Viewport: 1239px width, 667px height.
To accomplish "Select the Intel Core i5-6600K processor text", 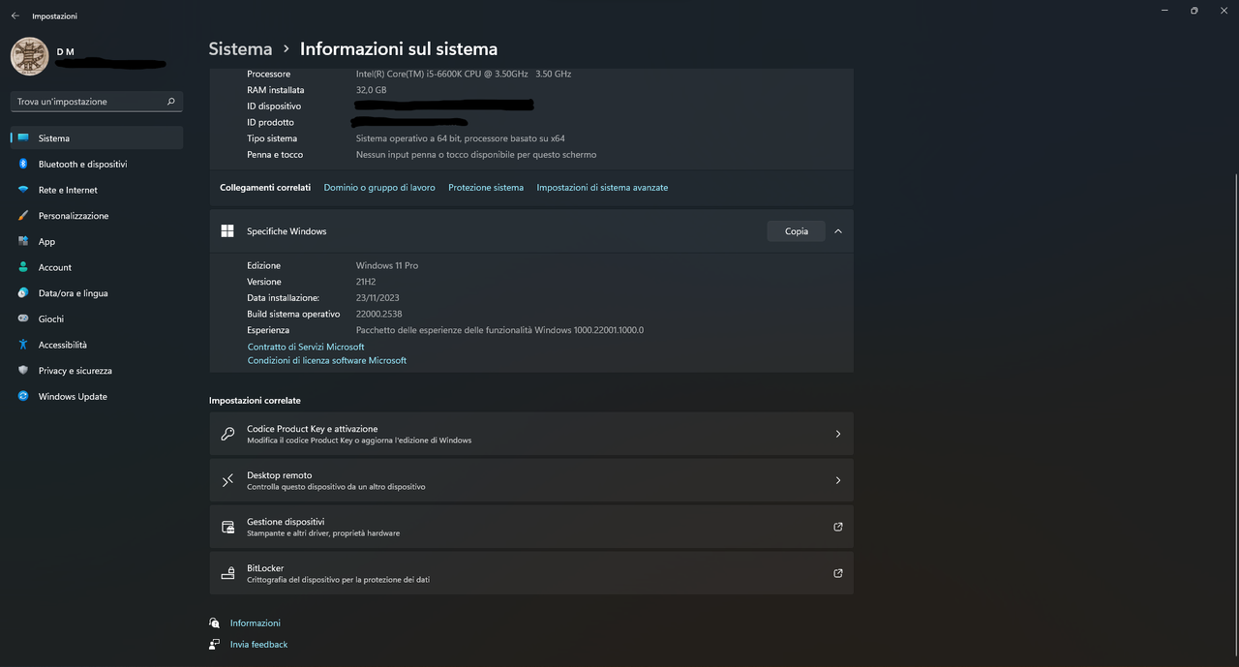I will click(x=464, y=74).
